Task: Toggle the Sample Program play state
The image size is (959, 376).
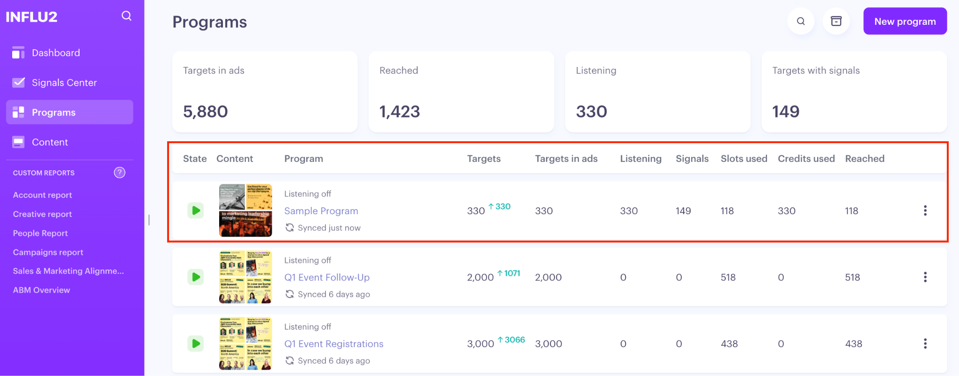Action: coord(196,210)
